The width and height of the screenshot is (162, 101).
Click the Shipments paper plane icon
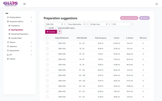(8, 46)
